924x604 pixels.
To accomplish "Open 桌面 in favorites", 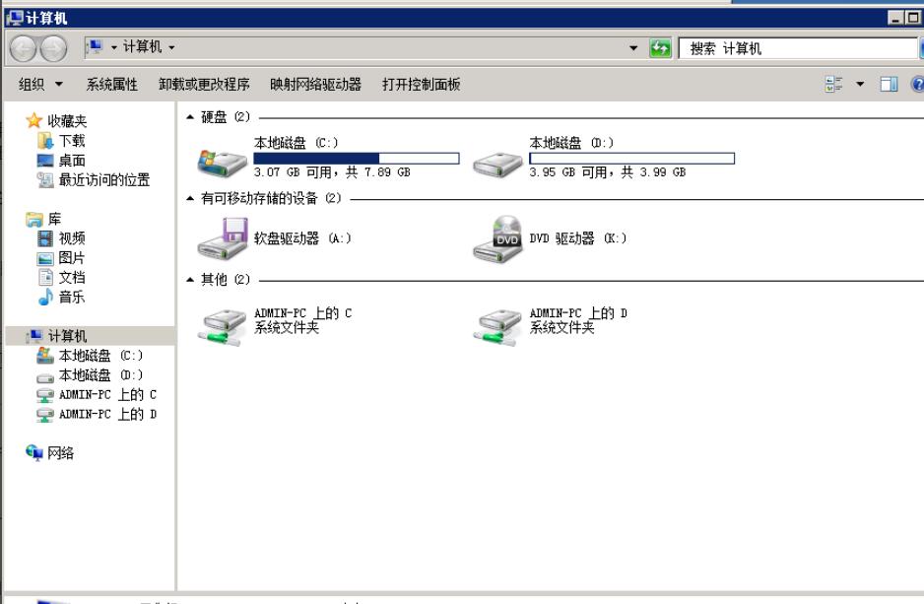I will point(61,161).
